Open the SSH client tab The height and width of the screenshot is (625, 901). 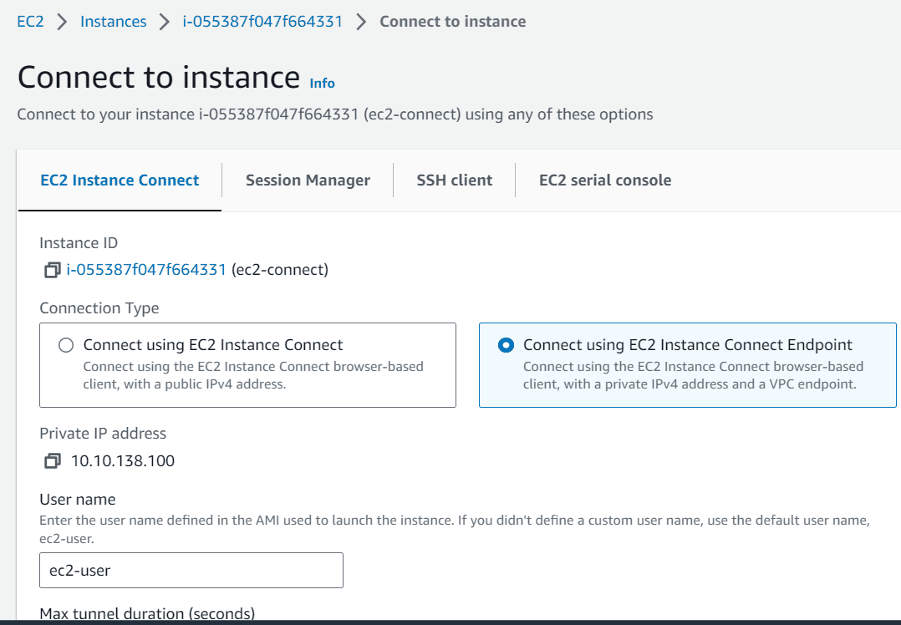(455, 180)
